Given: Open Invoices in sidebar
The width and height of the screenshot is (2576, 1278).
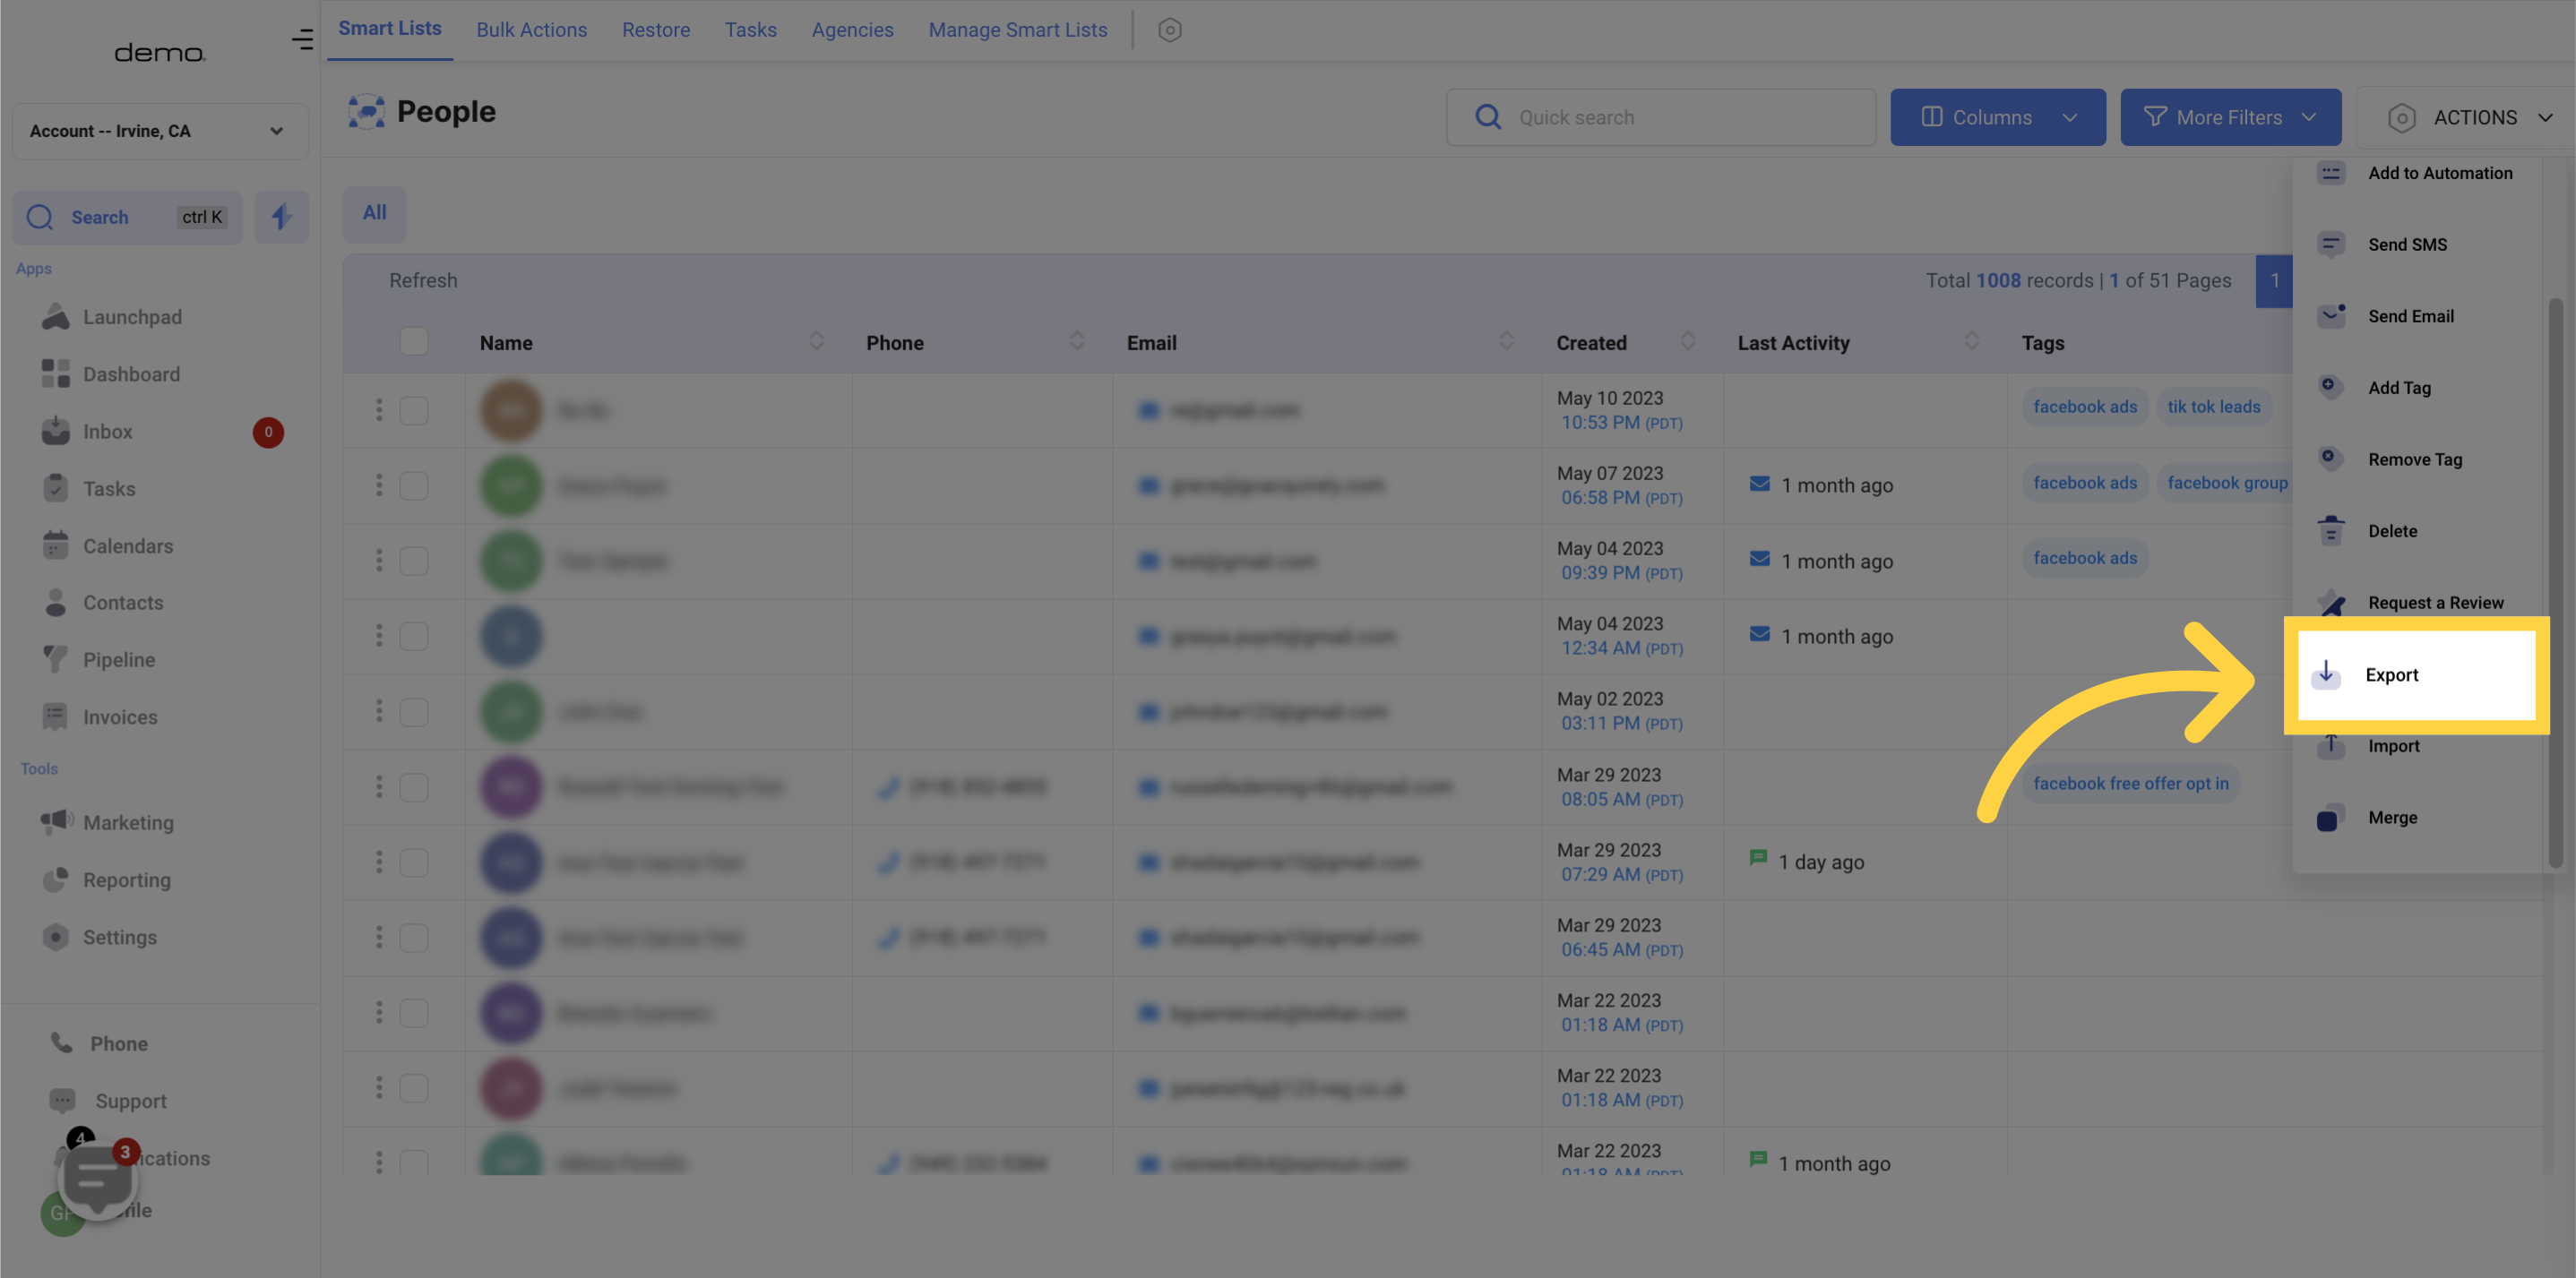Looking at the screenshot, I should point(100,716).
